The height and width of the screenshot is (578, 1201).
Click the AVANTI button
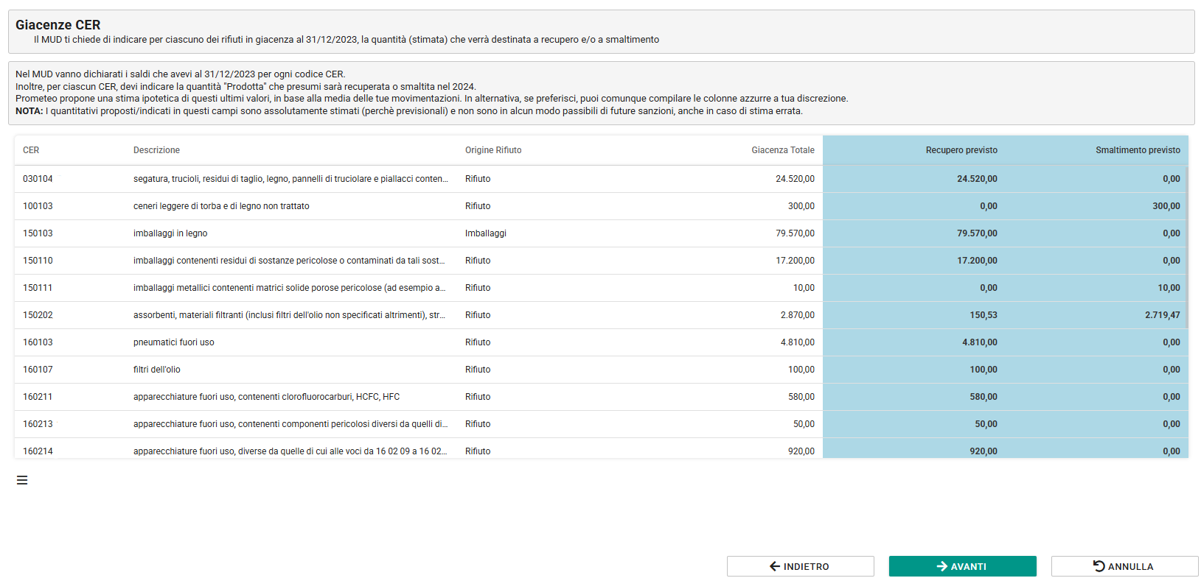coord(962,566)
